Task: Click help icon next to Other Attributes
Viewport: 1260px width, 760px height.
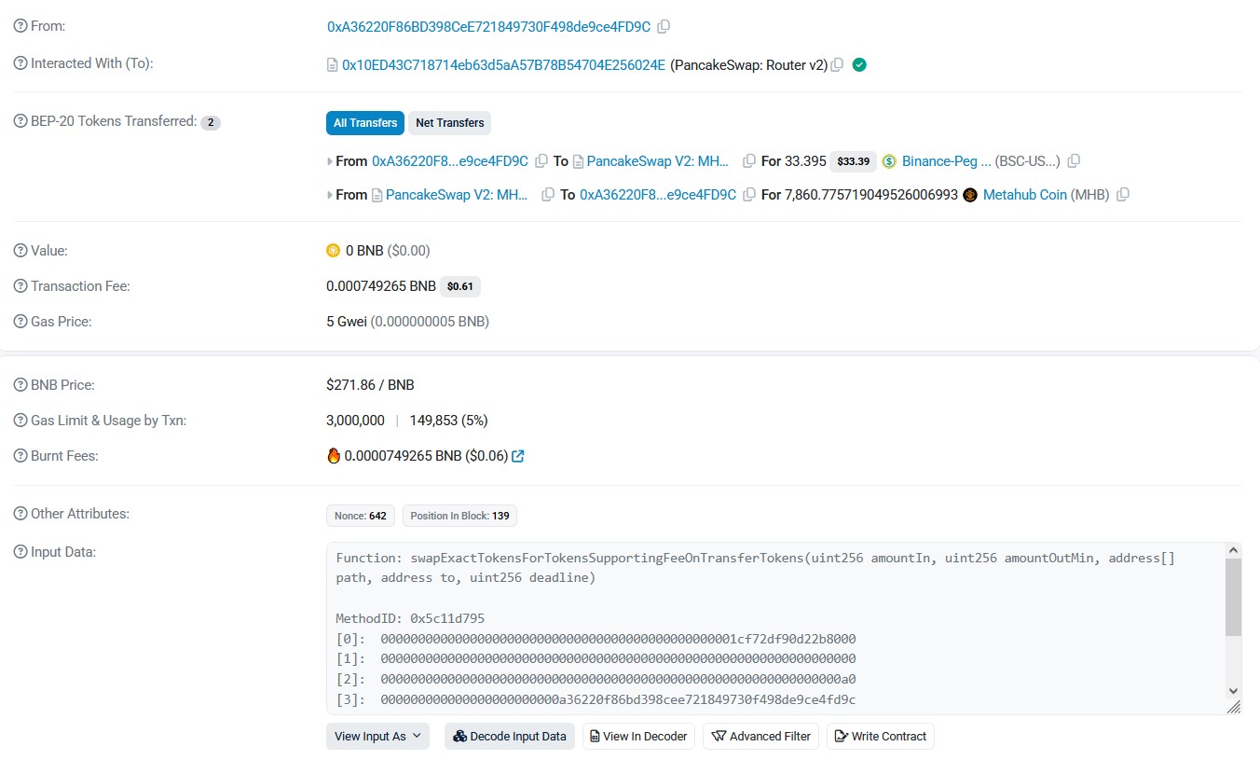Action: pyautogui.click(x=21, y=514)
